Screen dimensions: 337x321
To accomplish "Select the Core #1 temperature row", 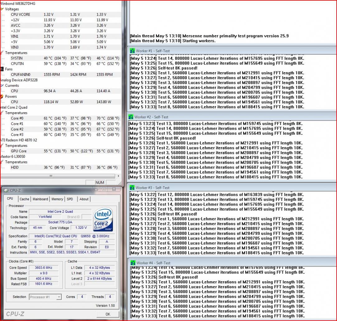I will point(66,123).
